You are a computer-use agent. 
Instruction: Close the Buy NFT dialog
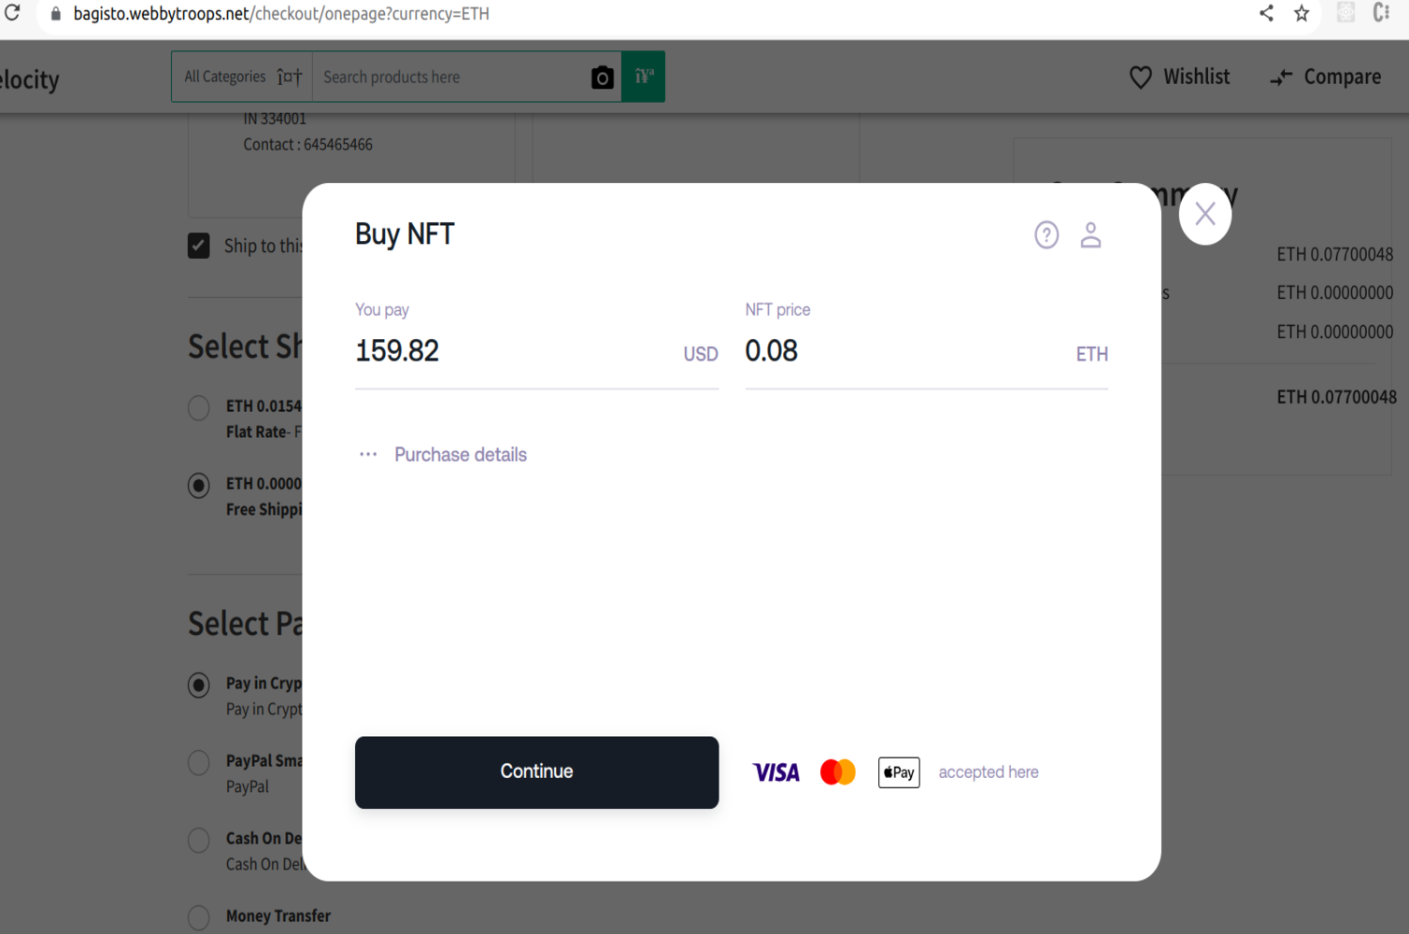[1204, 214]
